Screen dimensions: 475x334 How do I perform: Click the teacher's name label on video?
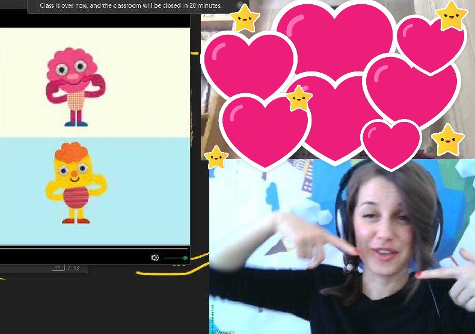[224, 330]
